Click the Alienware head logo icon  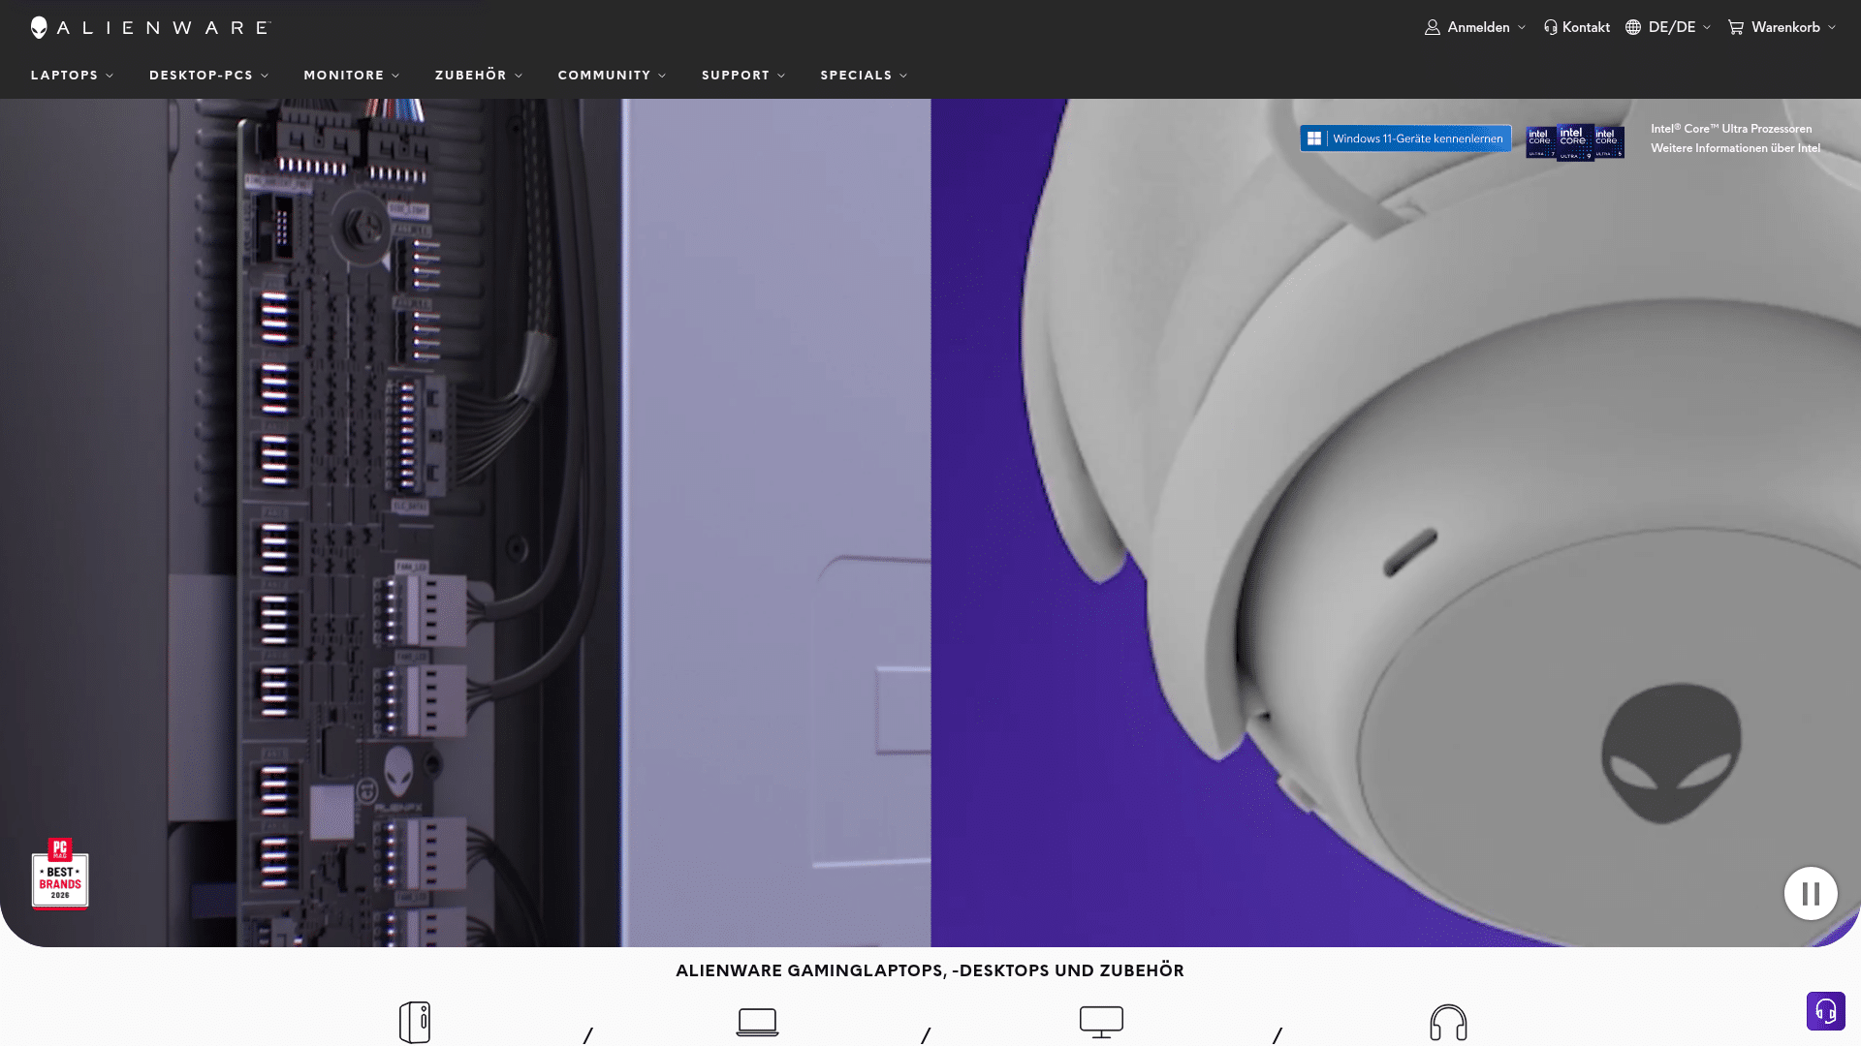39,27
